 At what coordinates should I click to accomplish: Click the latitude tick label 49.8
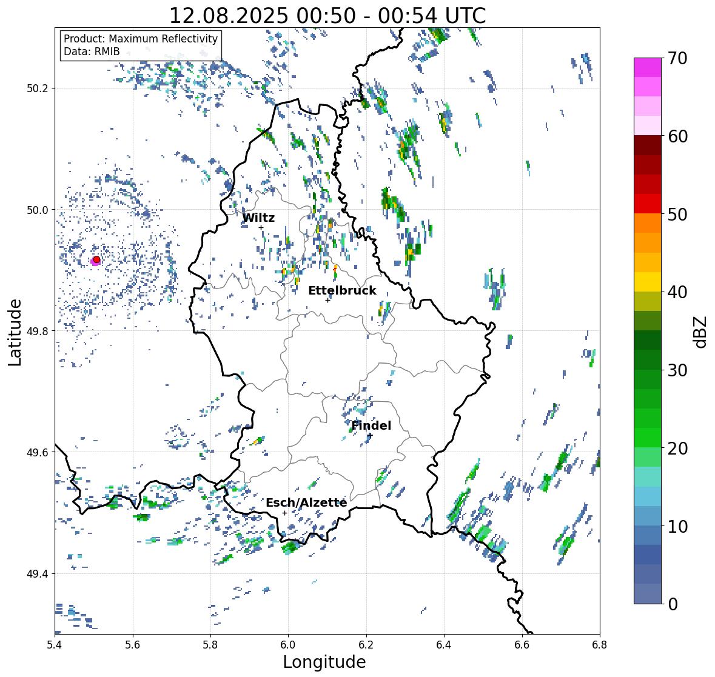38,331
